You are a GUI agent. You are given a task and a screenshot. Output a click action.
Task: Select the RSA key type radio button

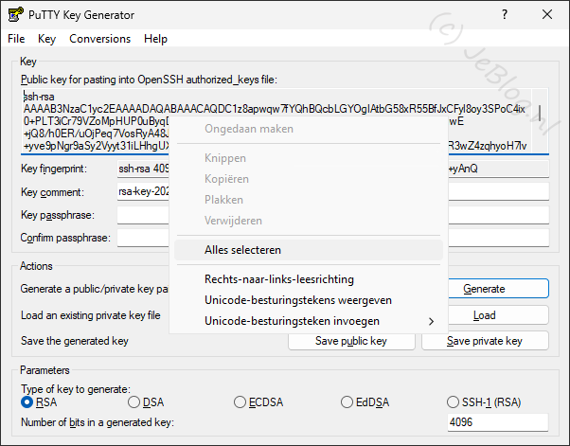pos(27,402)
